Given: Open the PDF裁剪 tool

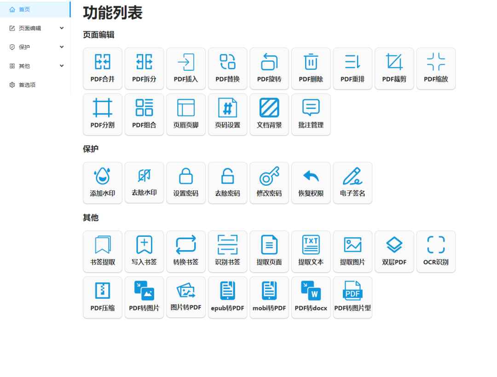Looking at the screenshot, I should click(x=394, y=69).
